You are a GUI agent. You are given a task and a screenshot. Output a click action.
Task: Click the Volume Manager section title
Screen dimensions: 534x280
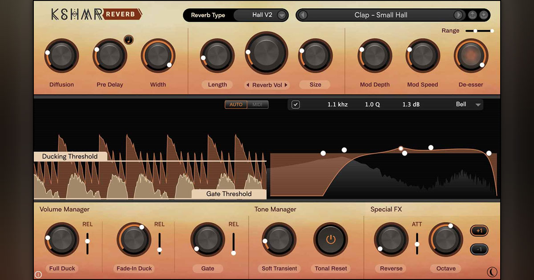65,209
